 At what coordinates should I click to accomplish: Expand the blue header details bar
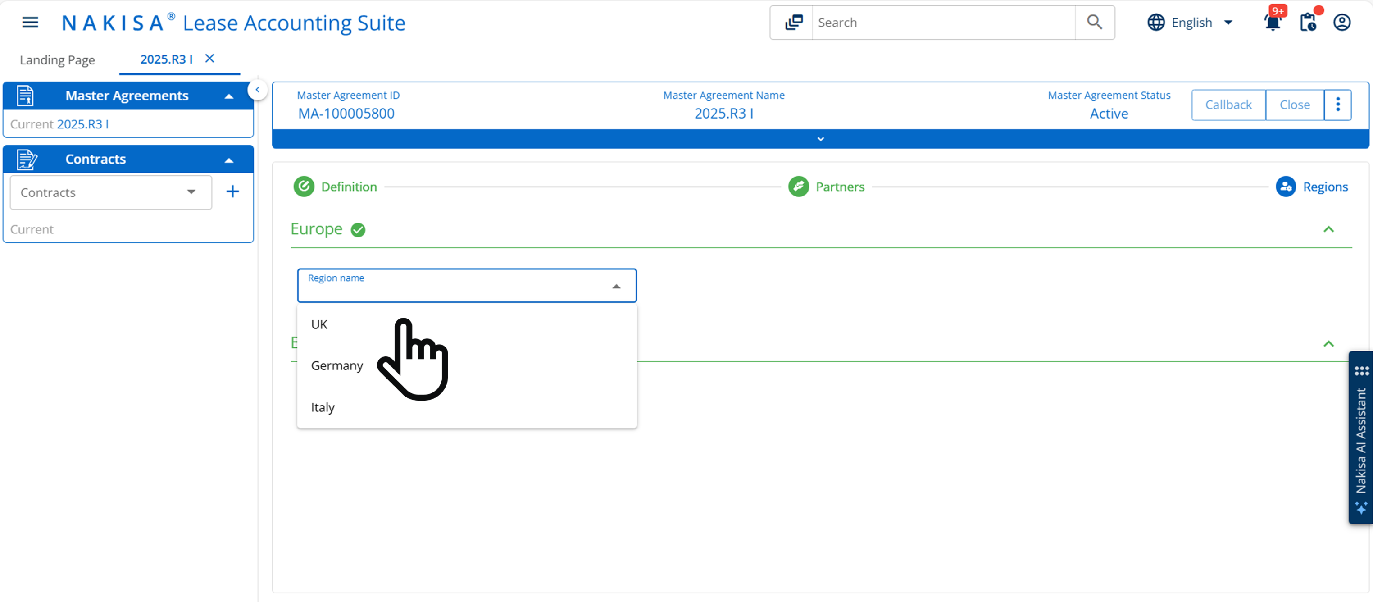[820, 139]
